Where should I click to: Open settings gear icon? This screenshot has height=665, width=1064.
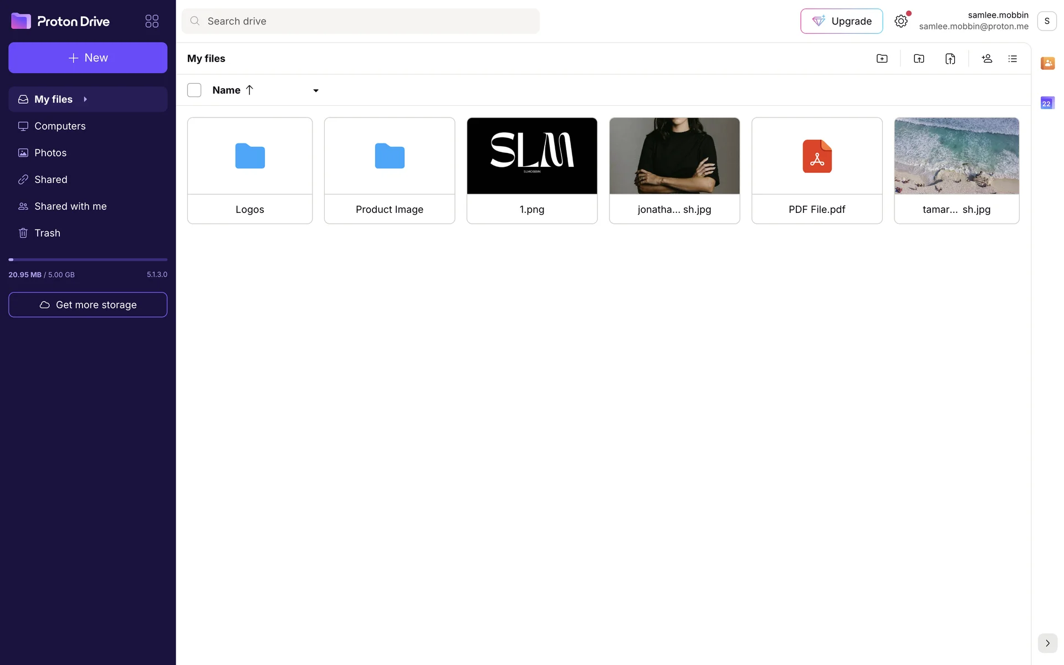click(x=901, y=21)
